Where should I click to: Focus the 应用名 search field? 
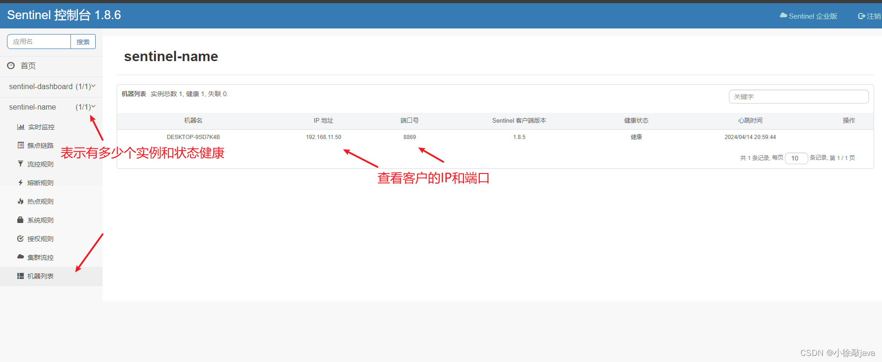click(39, 42)
